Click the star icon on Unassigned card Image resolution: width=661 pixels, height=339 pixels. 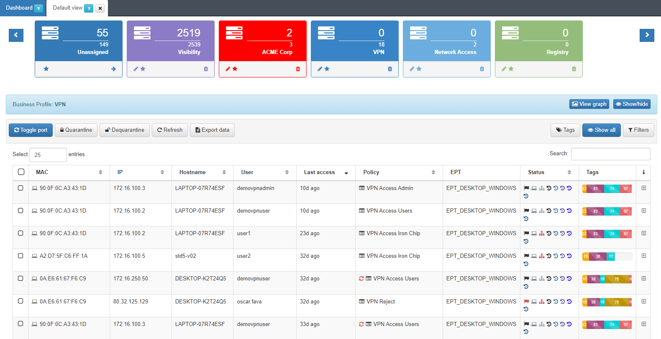46,69
